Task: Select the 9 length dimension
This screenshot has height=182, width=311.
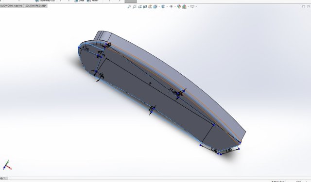Action: [x=150, y=84]
